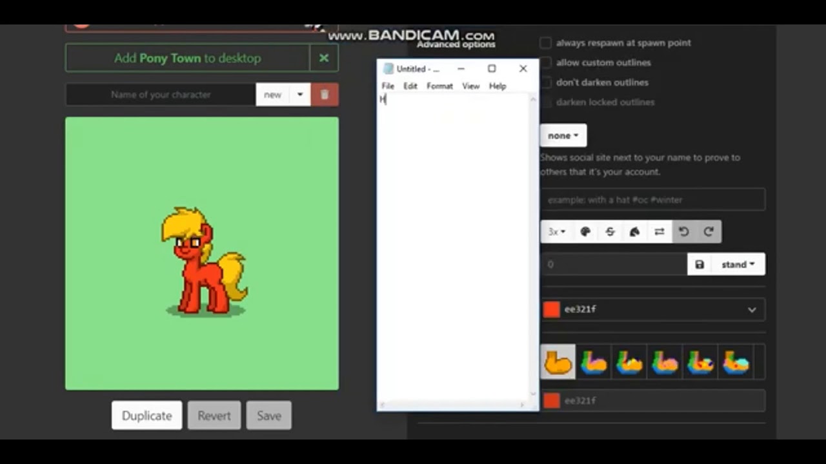826x464 pixels.
Task: Click the Revert button
Action: [214, 416]
